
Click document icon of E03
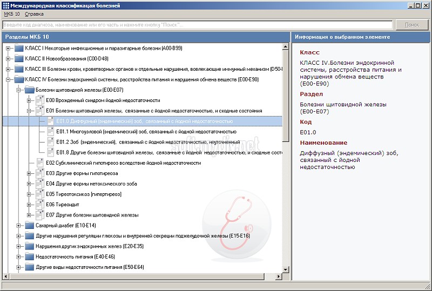pos(39,173)
